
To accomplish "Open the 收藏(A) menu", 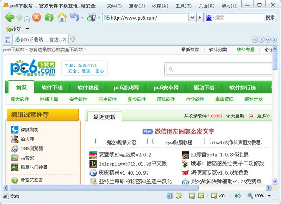I will click(x=160, y=6).
